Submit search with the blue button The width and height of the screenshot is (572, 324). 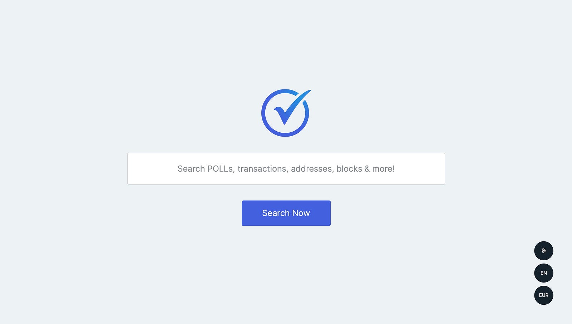(286, 213)
